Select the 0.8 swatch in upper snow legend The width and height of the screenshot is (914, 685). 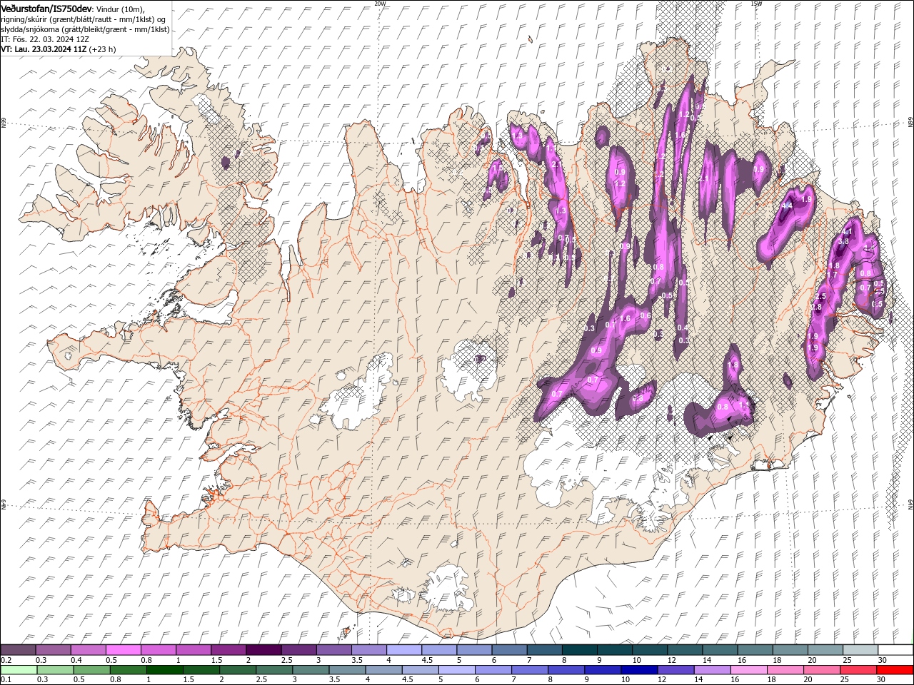(x=158, y=649)
